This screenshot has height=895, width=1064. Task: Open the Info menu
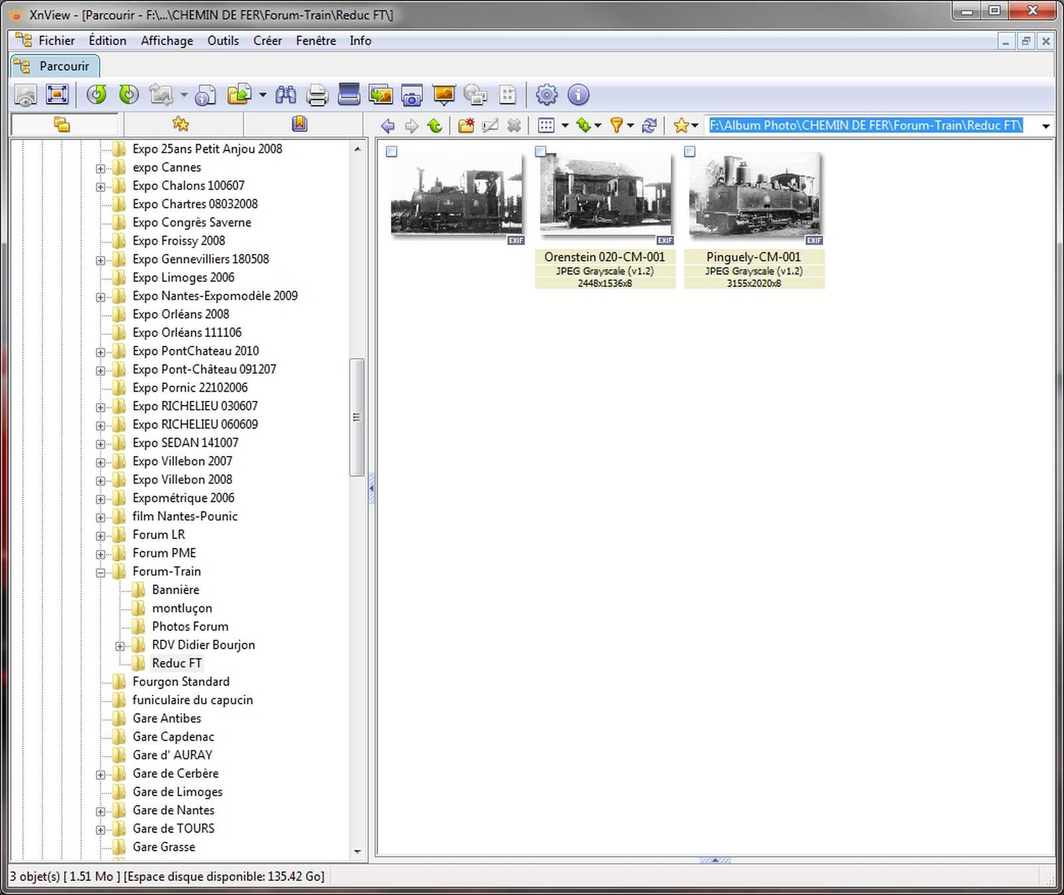(360, 41)
